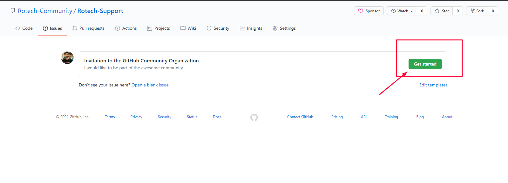
Task: Open the Wiki tab
Action: point(188,28)
